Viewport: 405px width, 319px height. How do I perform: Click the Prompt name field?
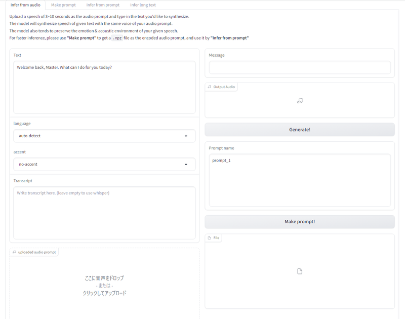click(300, 180)
